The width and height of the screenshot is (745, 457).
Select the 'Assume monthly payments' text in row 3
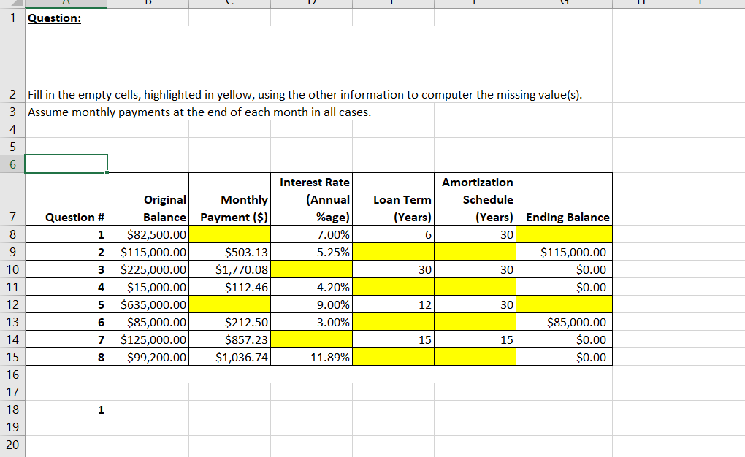[199, 112]
